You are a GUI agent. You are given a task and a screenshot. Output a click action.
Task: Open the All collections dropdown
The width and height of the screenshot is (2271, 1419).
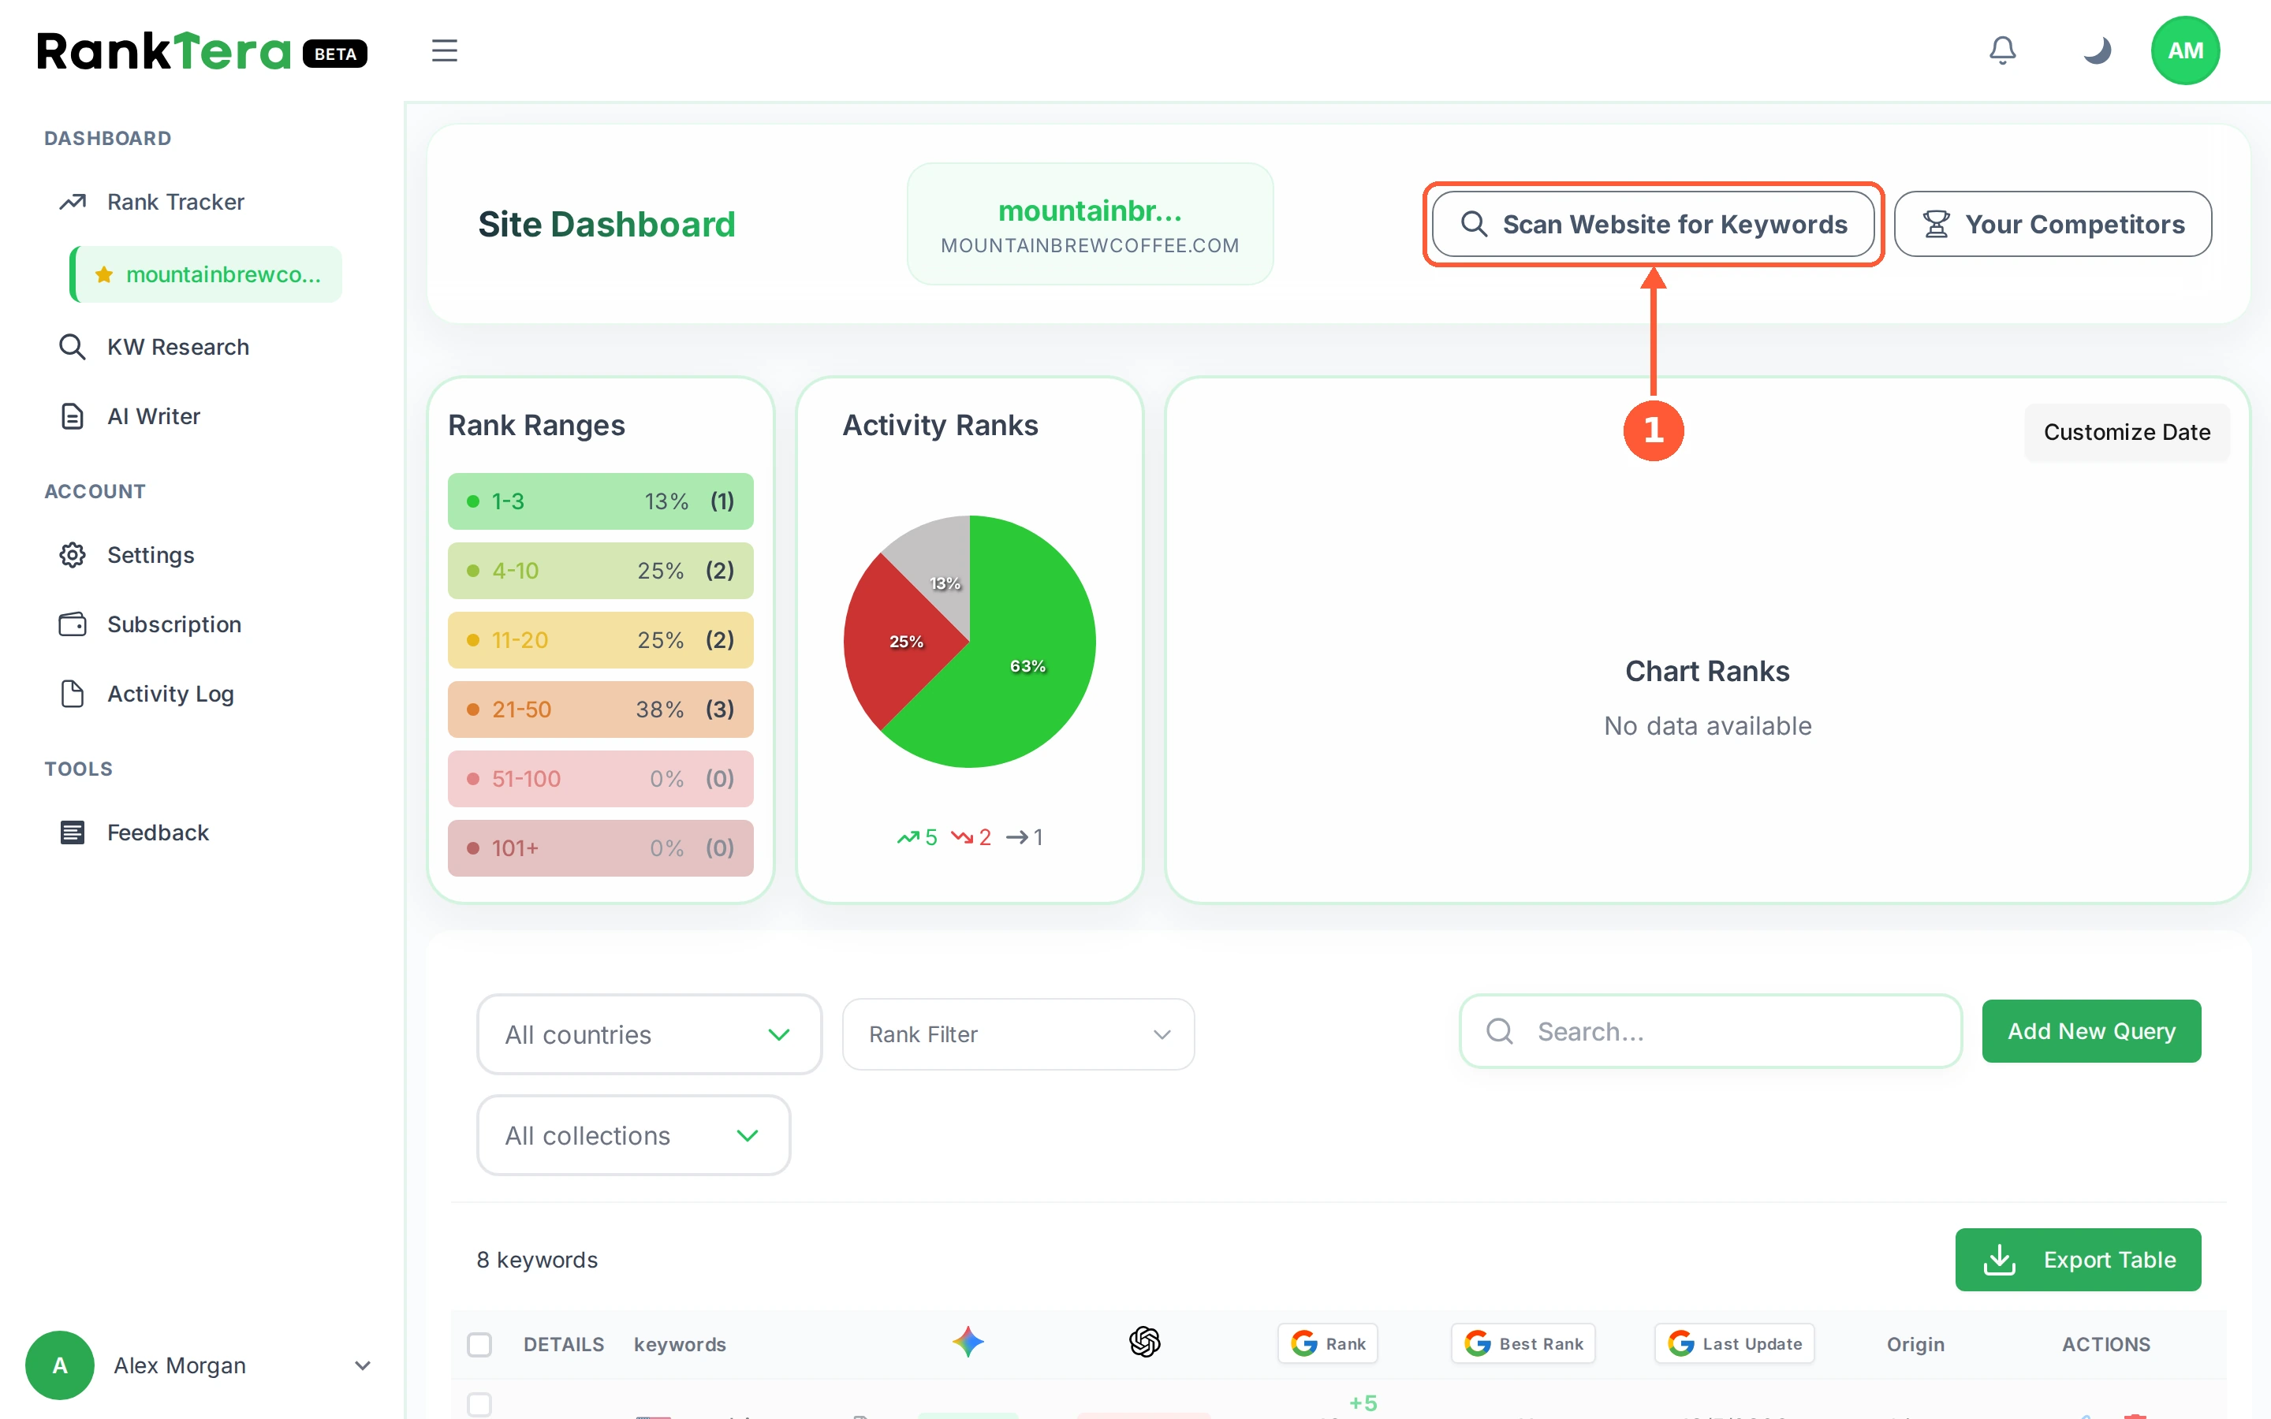pyautogui.click(x=633, y=1134)
